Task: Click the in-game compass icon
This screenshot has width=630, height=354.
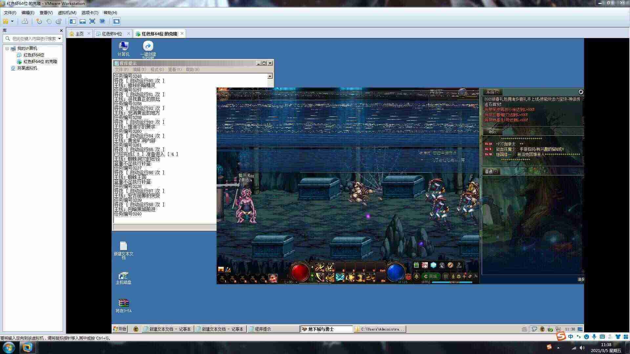Action: click(451, 265)
